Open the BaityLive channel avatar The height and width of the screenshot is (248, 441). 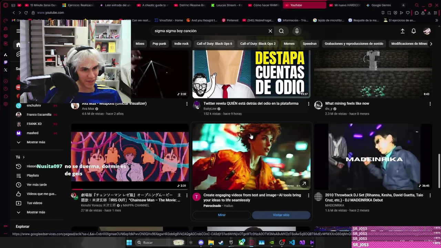tap(196, 105)
